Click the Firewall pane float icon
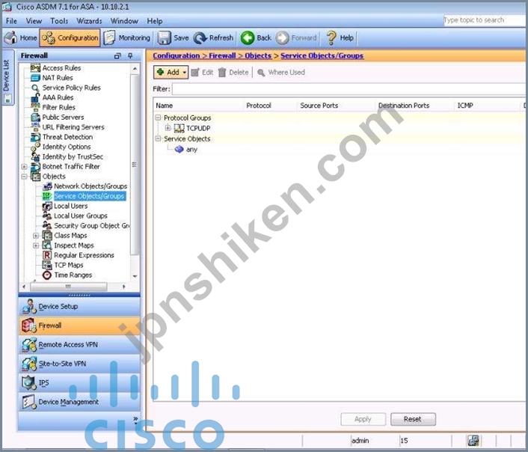Image resolution: width=528 pixels, height=452 pixels. 117,55
